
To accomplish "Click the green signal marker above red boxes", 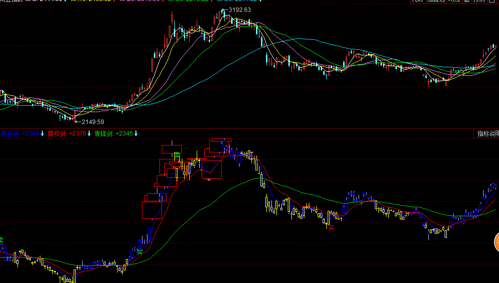I will click(177, 155).
